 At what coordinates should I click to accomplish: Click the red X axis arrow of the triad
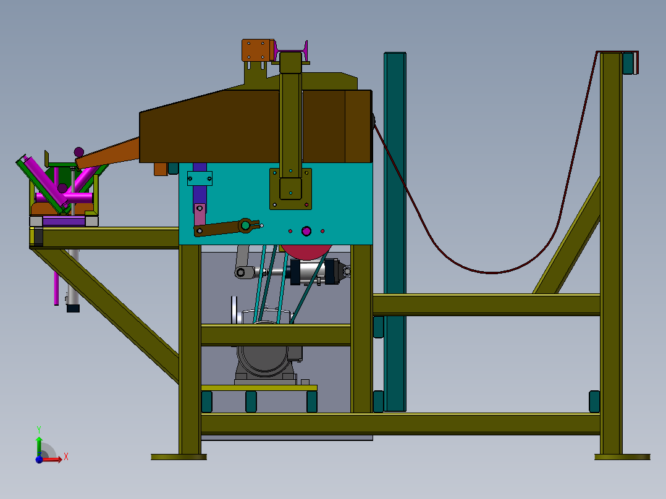53,459
